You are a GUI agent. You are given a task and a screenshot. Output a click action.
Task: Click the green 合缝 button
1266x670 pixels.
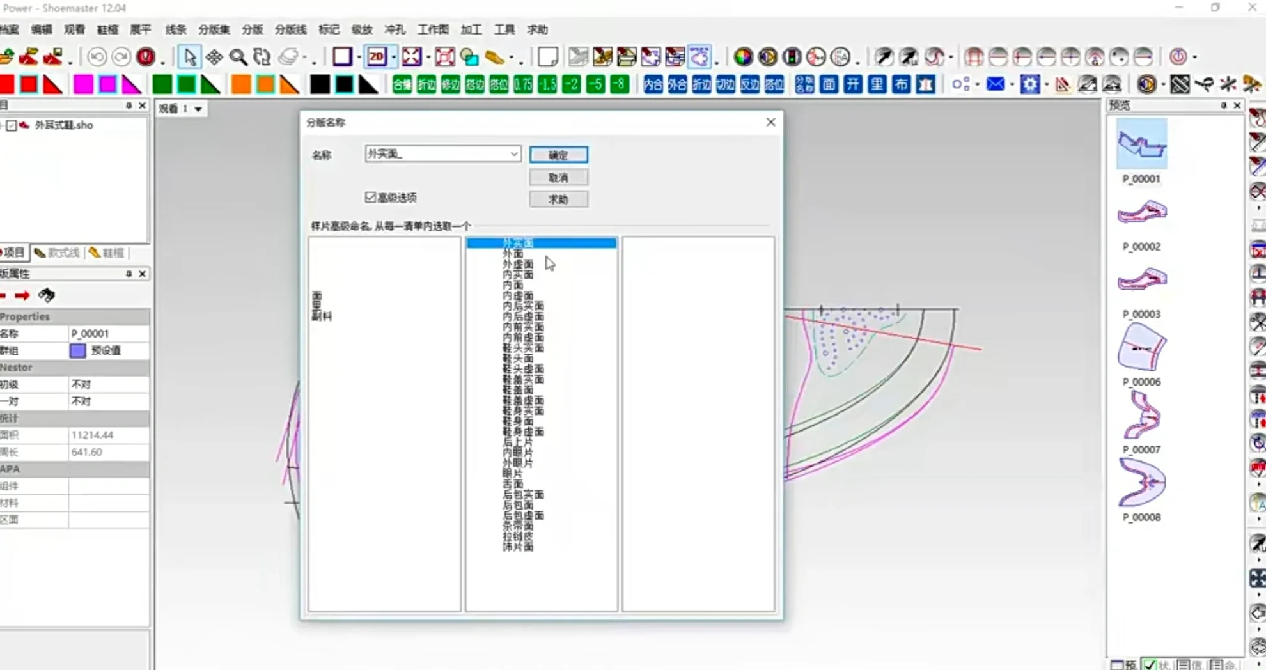[402, 84]
